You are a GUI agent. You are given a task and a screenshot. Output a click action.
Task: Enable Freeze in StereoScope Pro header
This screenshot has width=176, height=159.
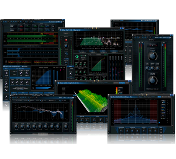click(140, 97)
